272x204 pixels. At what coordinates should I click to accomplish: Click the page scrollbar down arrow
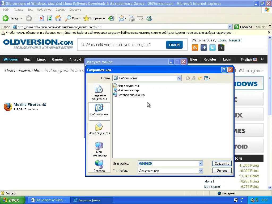click(x=270, y=188)
